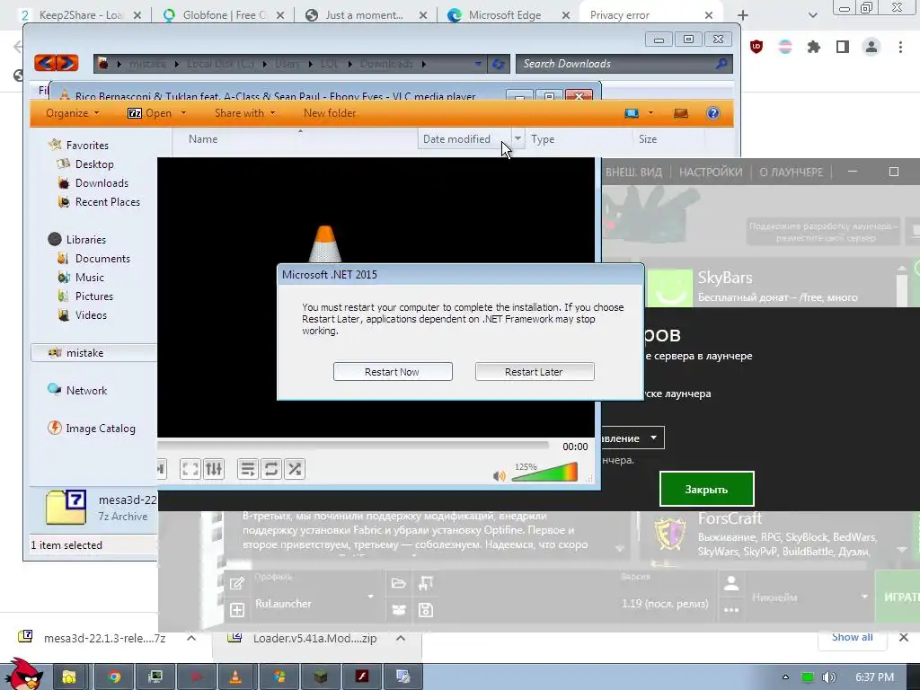Click Show all downloads button
The width and height of the screenshot is (920, 690).
[852, 637]
